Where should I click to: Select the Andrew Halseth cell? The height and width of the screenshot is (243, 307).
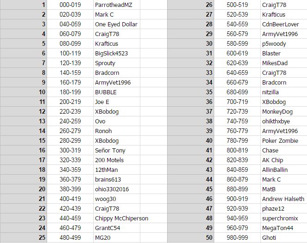(x=284, y=199)
